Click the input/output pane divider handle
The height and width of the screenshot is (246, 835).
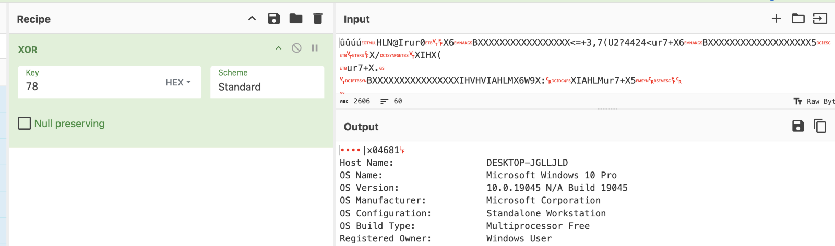tap(607, 109)
